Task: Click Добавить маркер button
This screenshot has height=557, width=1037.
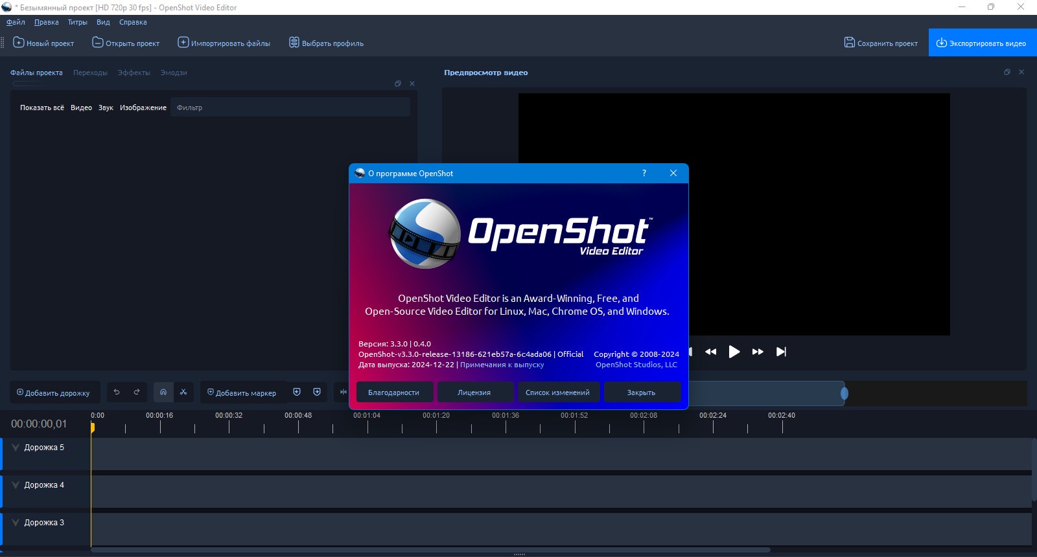Action: 242,392
